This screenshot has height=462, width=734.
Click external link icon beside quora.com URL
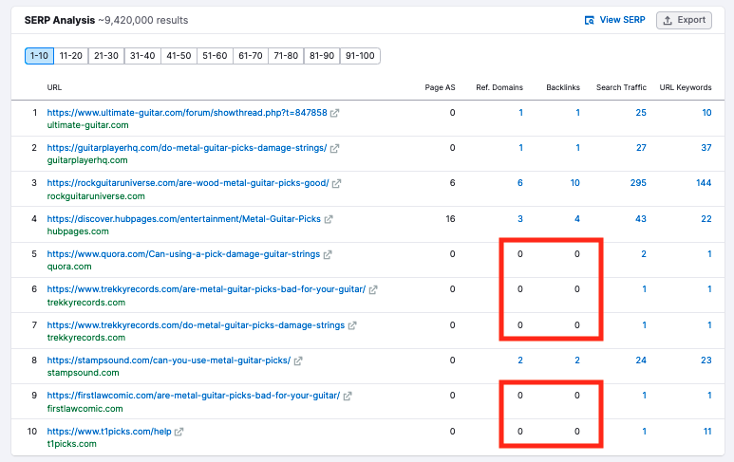pyautogui.click(x=328, y=255)
